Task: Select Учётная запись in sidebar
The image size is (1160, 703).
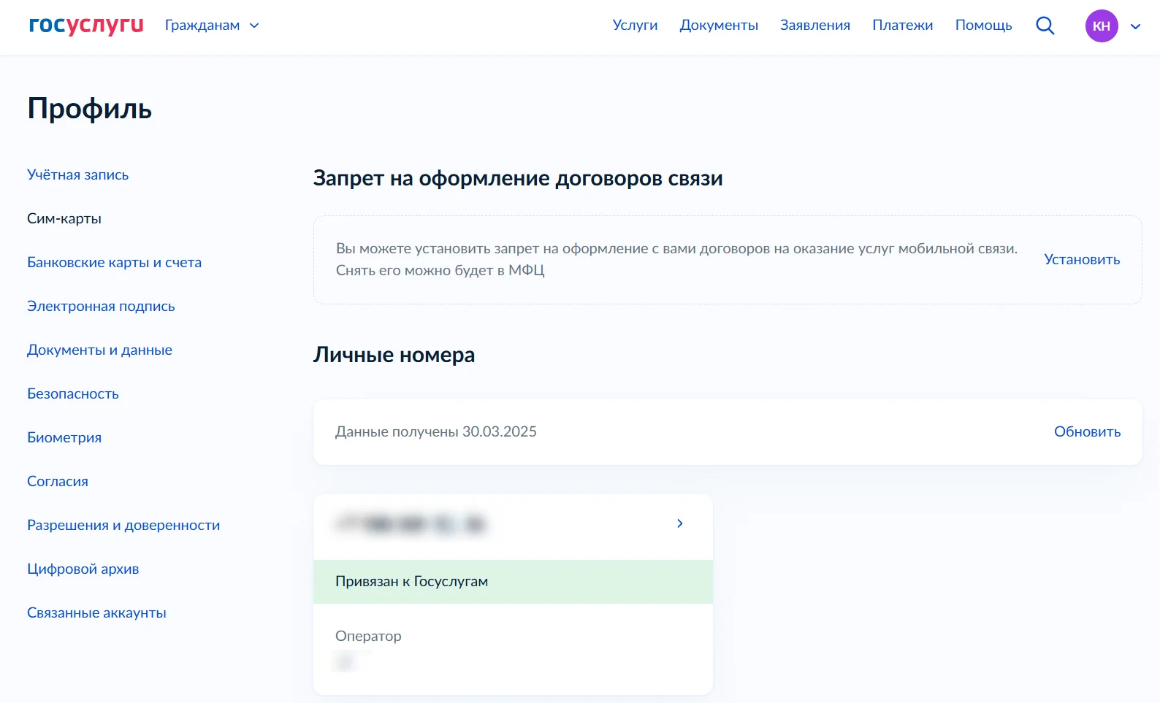Action: pos(77,174)
